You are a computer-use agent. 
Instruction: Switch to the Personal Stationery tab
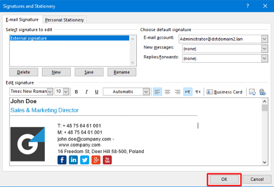click(x=65, y=20)
